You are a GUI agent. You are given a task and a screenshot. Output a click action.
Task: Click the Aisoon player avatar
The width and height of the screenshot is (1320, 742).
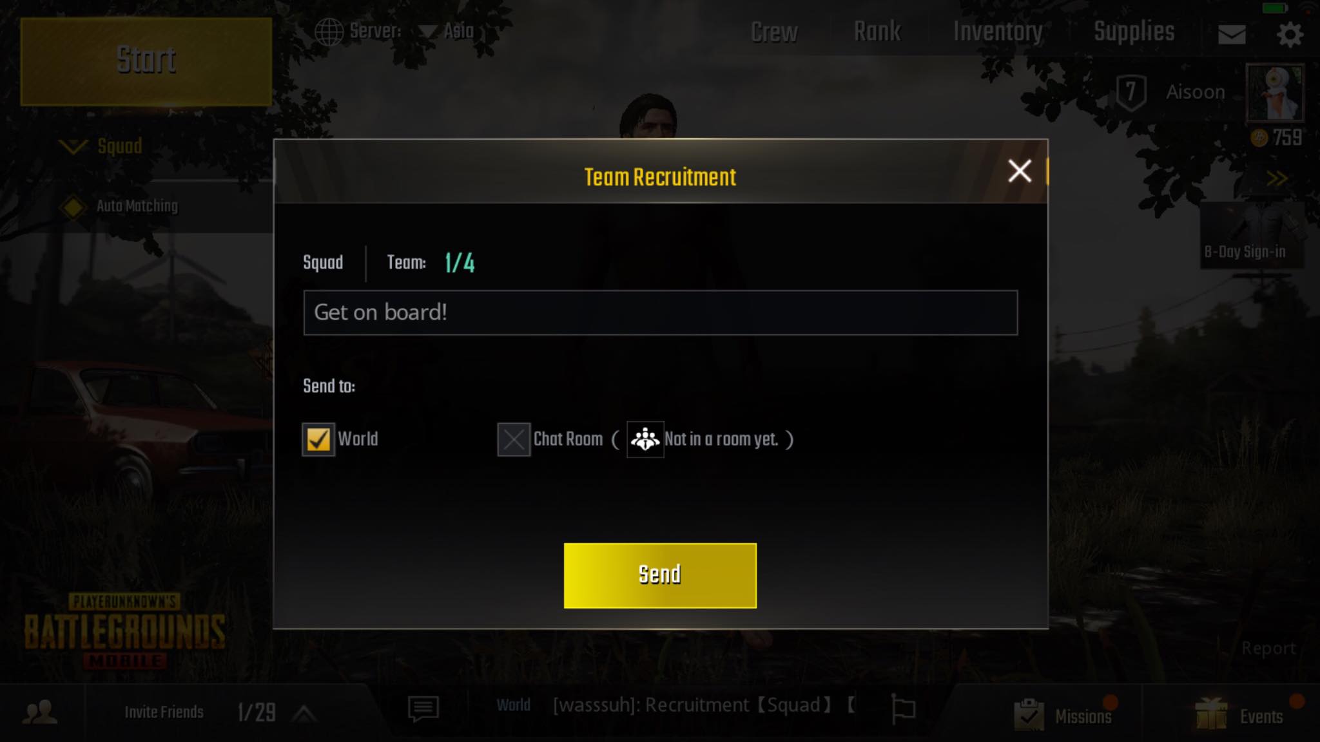point(1275,93)
